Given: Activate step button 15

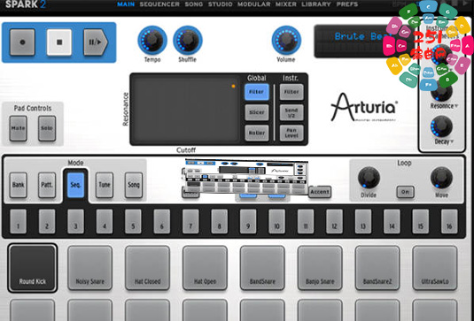Looking at the screenshot, I should 420,222.
